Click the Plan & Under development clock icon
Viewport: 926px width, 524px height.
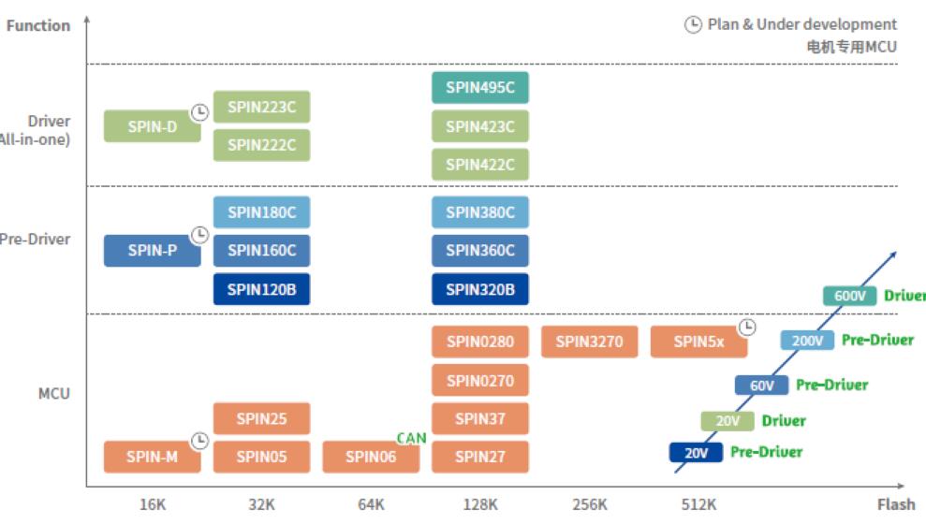tap(693, 25)
